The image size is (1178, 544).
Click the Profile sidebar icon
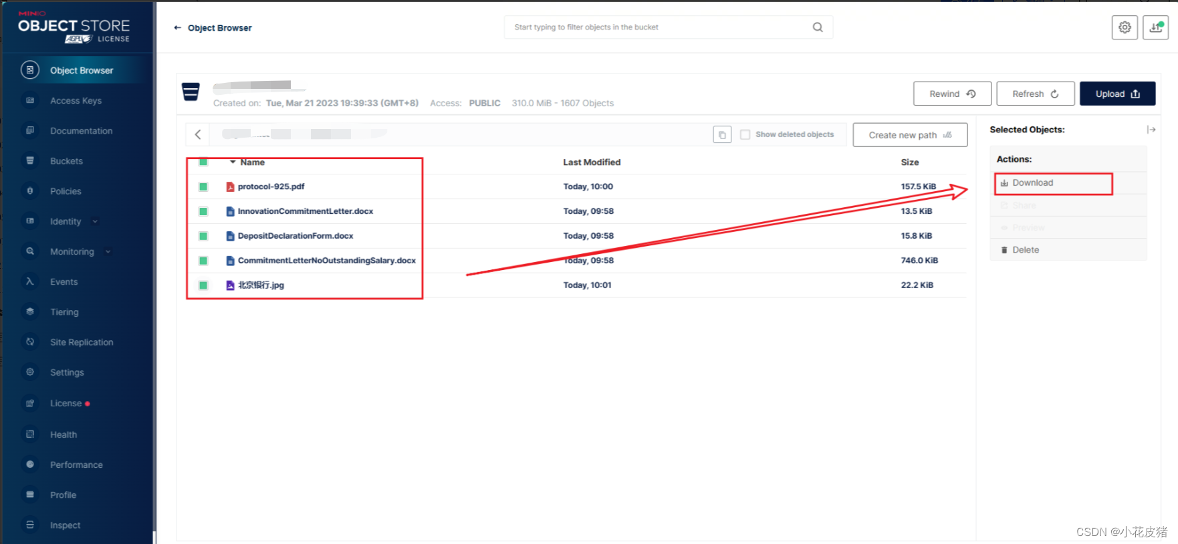tap(30, 495)
